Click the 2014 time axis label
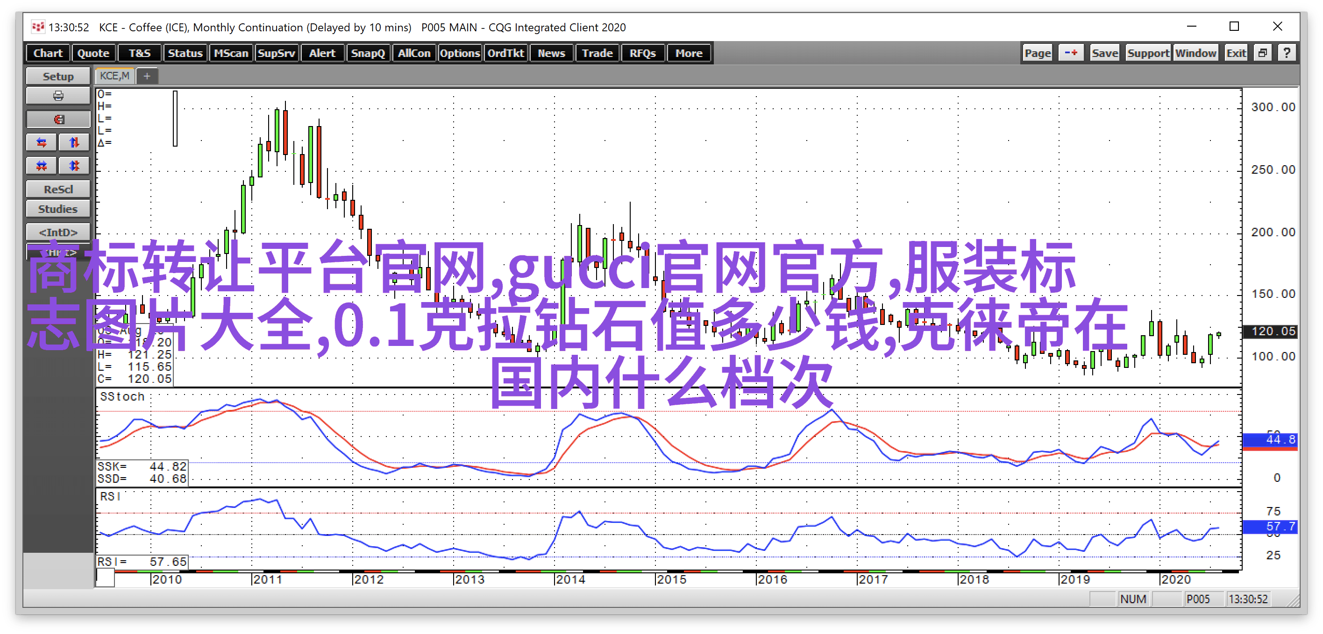 (570, 579)
